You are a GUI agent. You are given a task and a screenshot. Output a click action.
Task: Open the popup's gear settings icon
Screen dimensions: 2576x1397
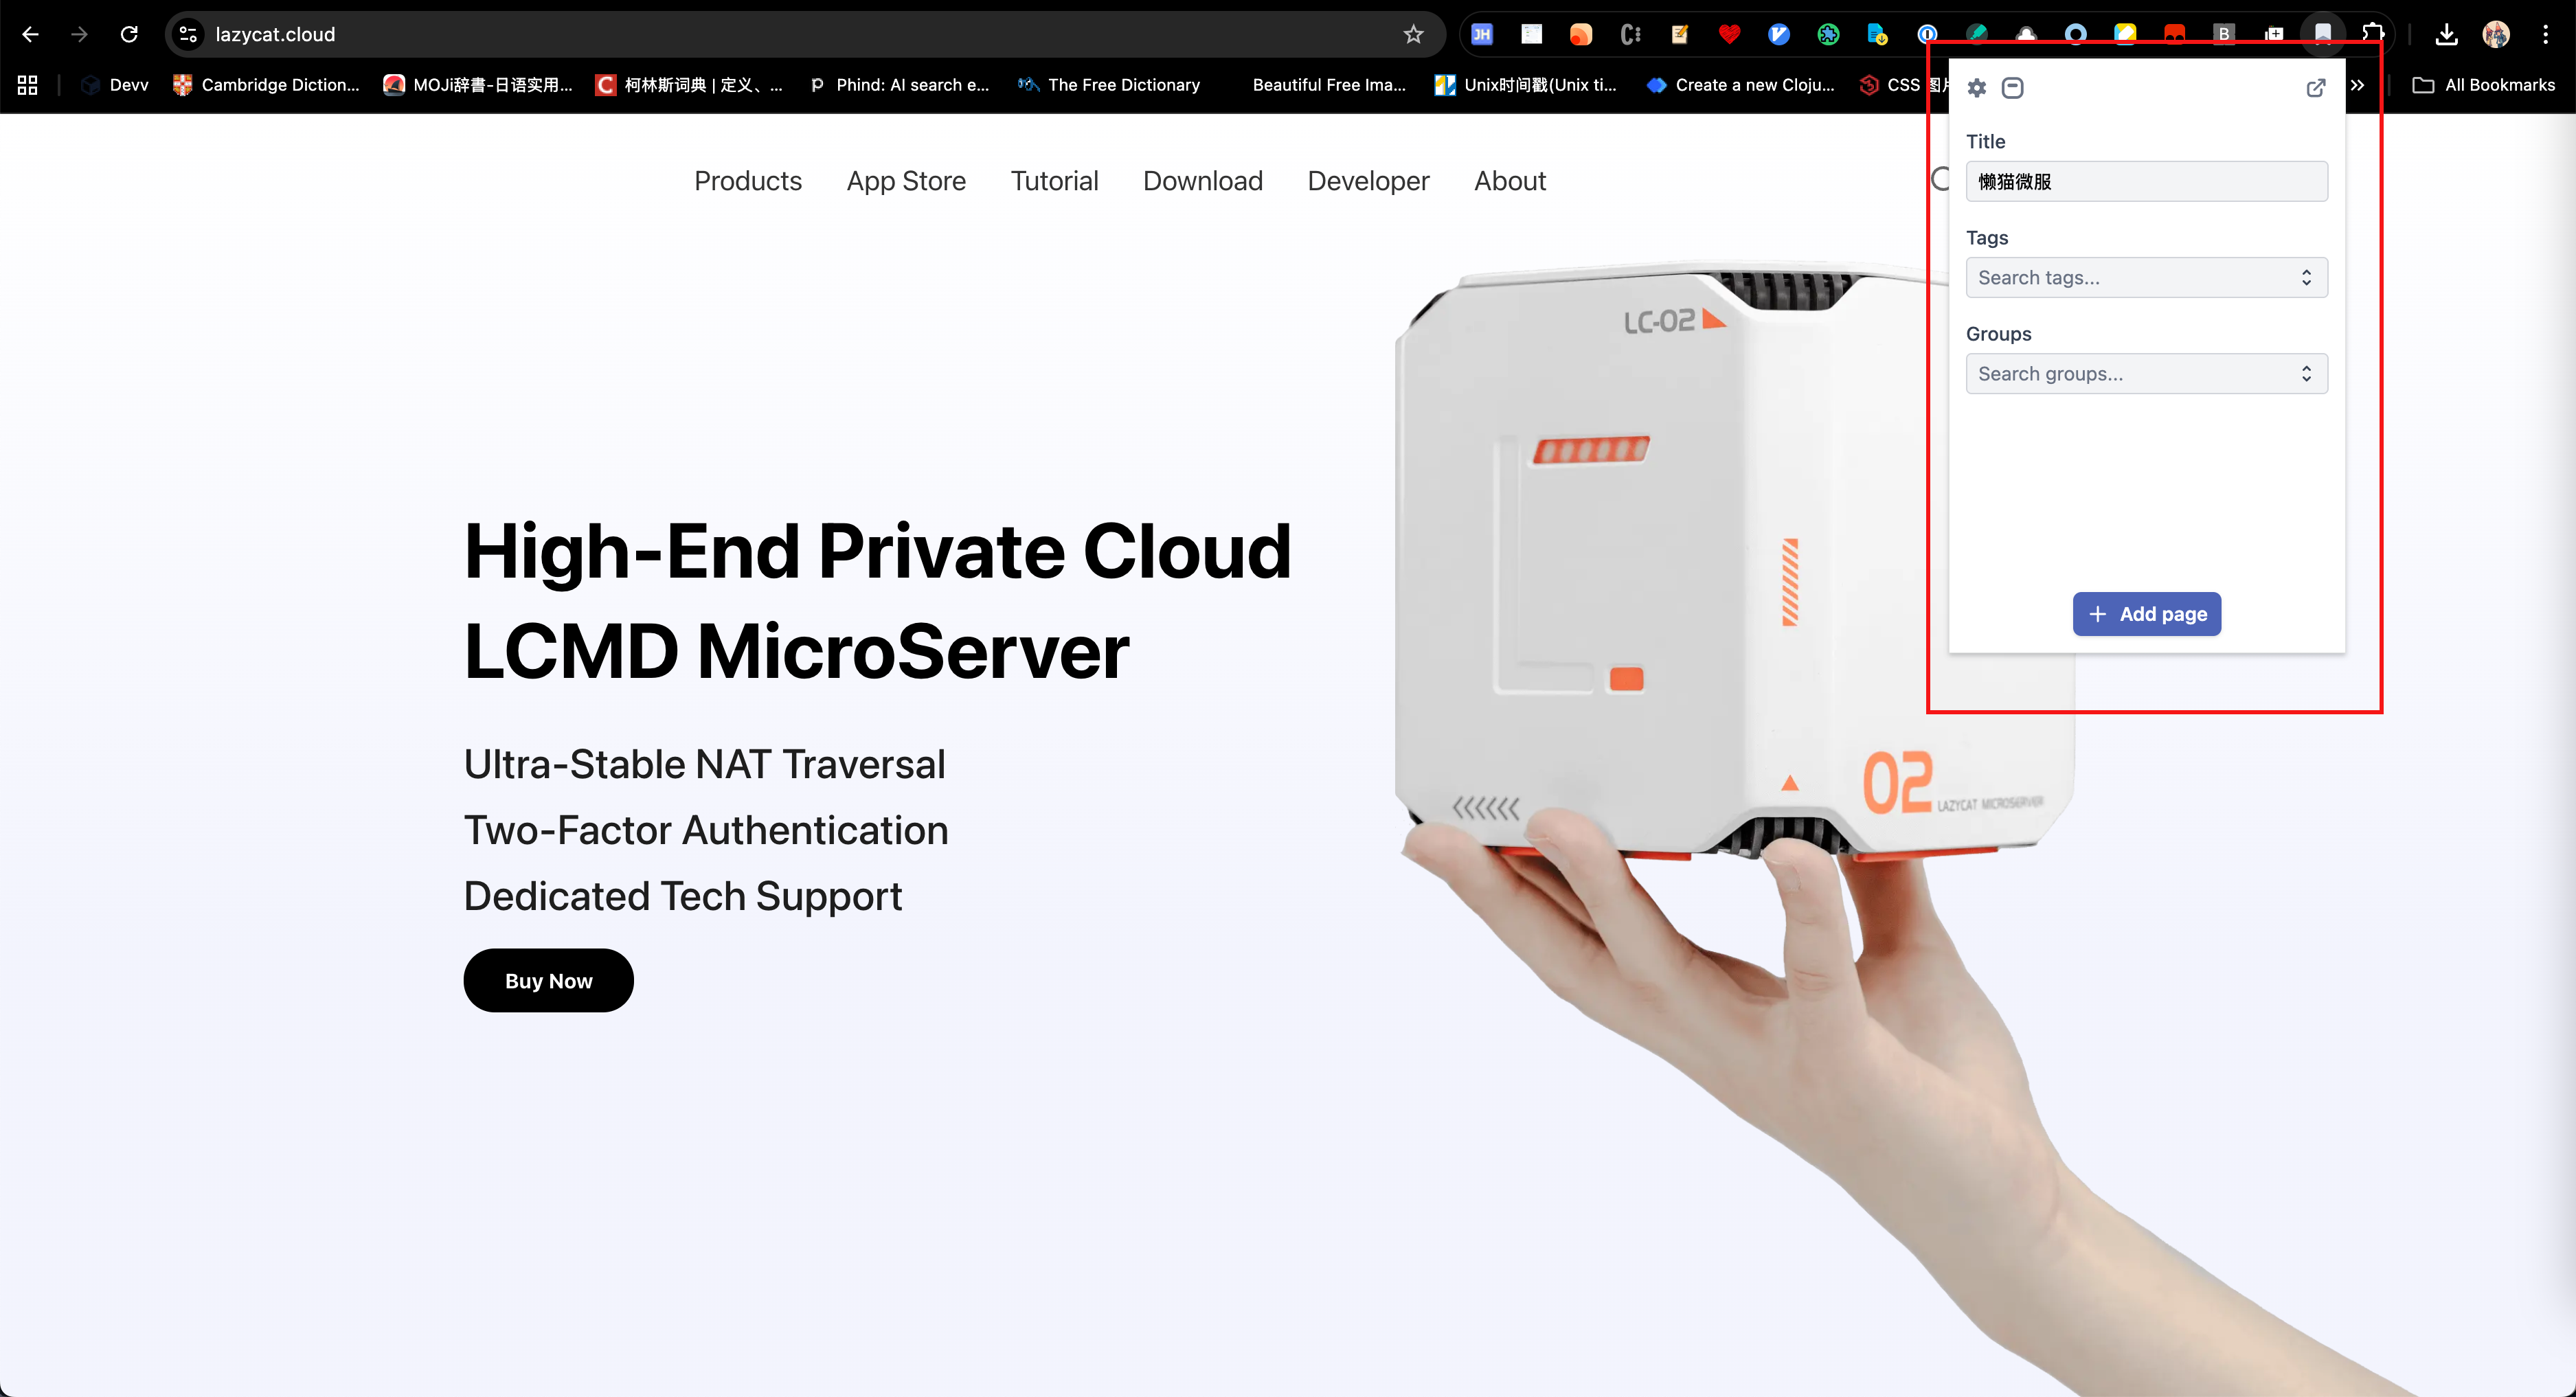1977,88
